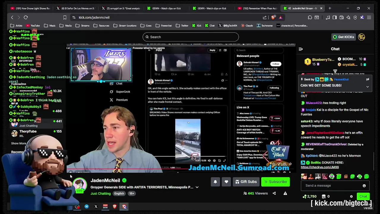Open a new browser tab

pos(330,8)
